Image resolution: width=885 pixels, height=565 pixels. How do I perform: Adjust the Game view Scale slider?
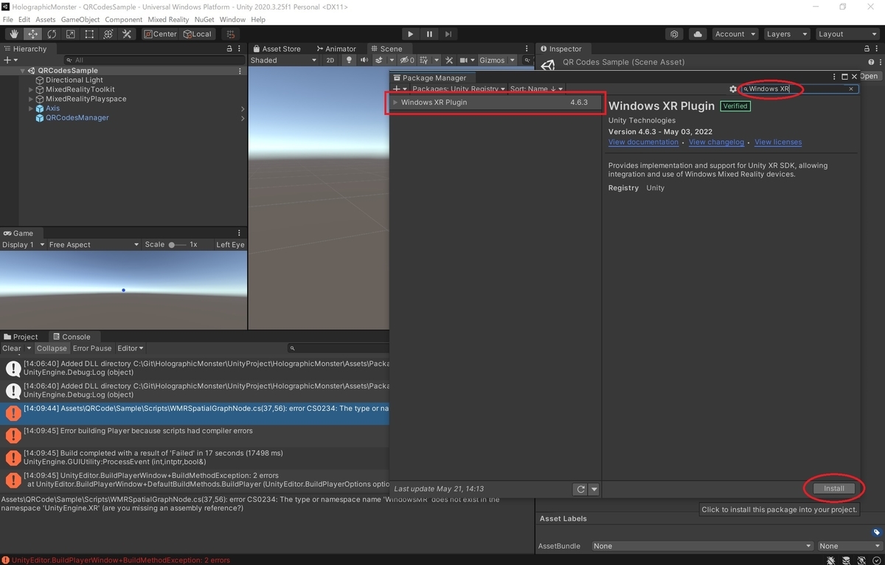177,245
